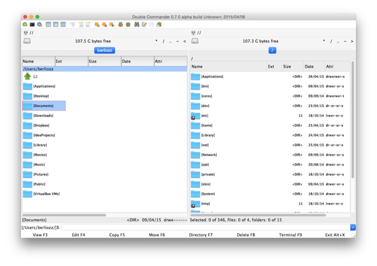Click the left panel network drive button

point(28,33)
